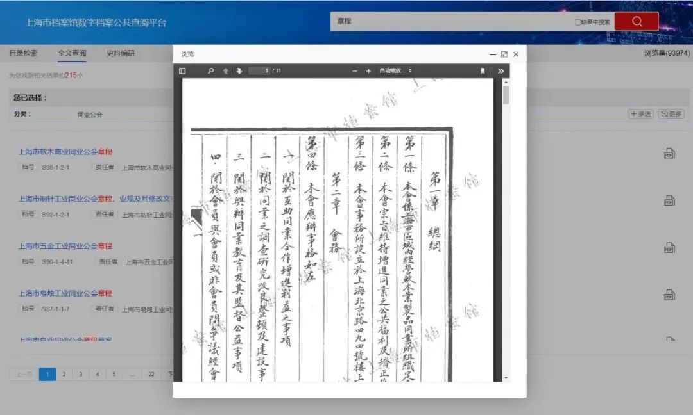
Task: Click the 多选 multi-select button
Action: pos(640,114)
